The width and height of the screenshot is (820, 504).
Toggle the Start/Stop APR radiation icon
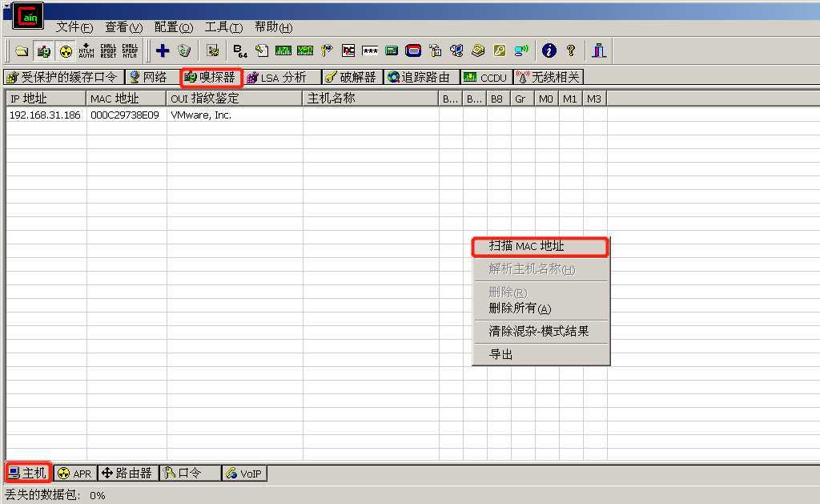tap(66, 50)
